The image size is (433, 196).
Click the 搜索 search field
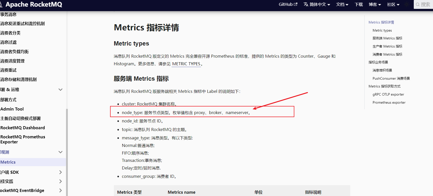click(423, 4)
